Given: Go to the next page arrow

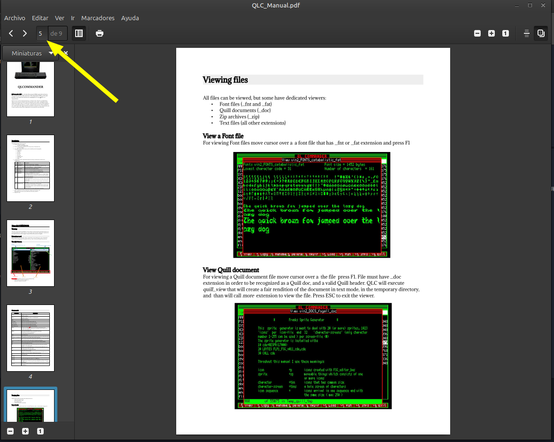Looking at the screenshot, I should tap(25, 33).
